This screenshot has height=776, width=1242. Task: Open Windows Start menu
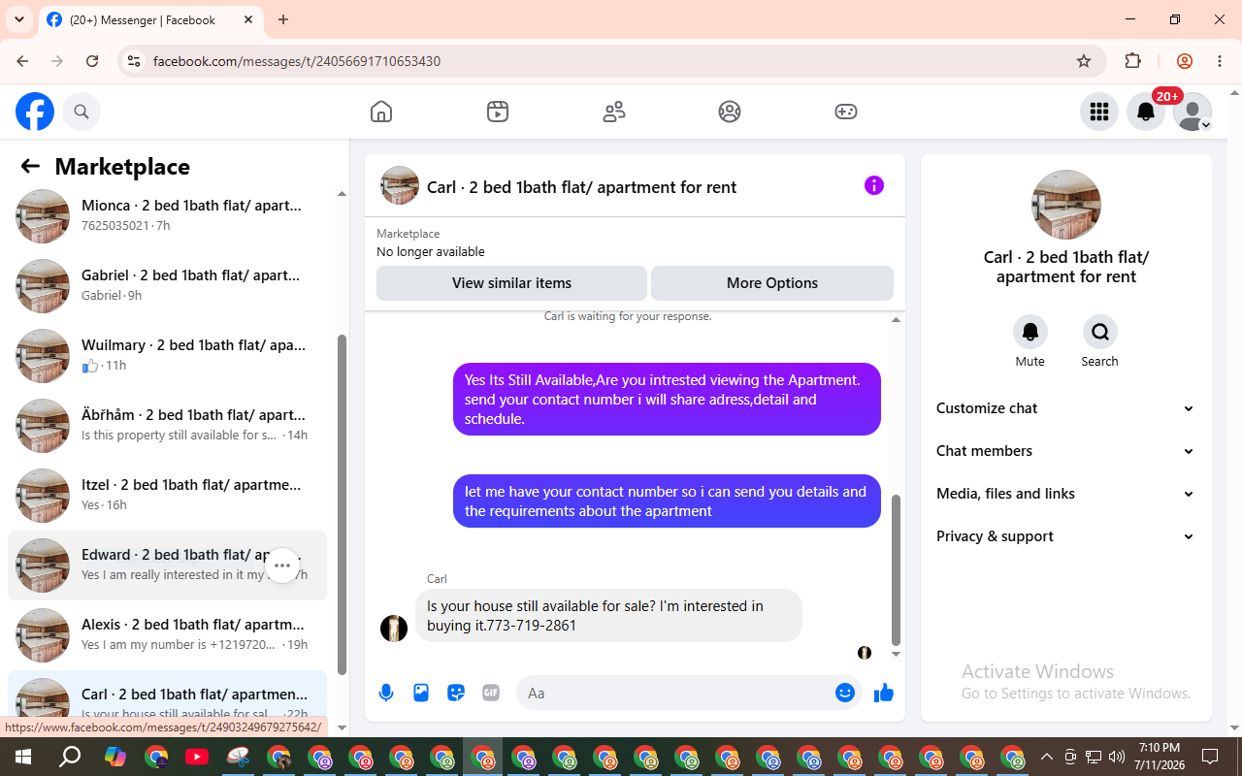point(23,757)
